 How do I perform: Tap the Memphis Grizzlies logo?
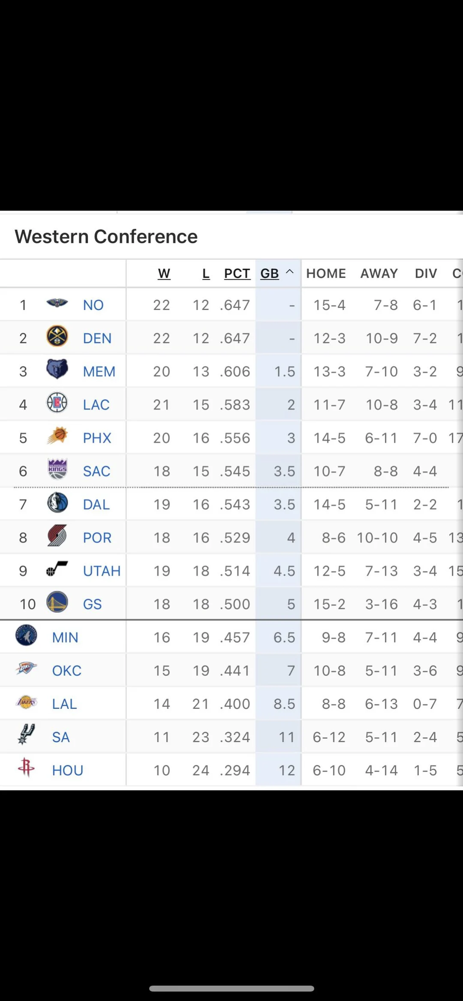[57, 369]
